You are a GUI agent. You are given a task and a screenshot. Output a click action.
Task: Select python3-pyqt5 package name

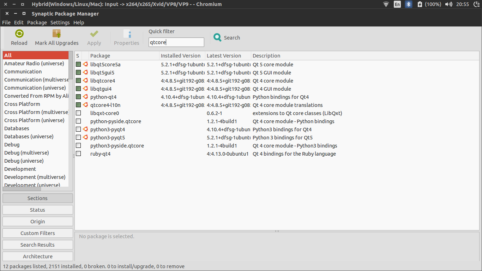108,138
